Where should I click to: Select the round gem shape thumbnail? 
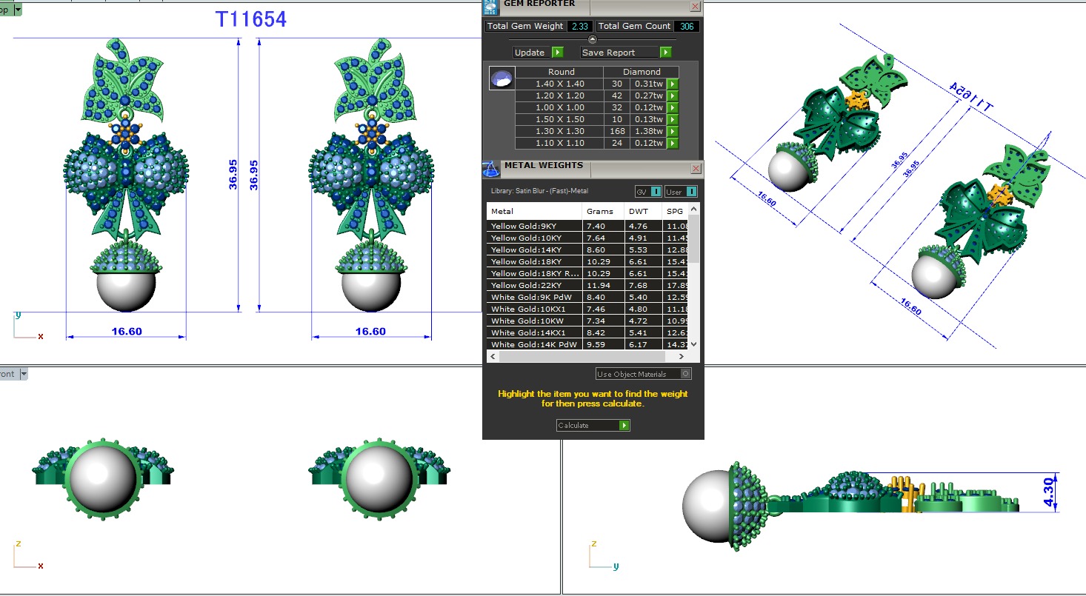pos(502,78)
